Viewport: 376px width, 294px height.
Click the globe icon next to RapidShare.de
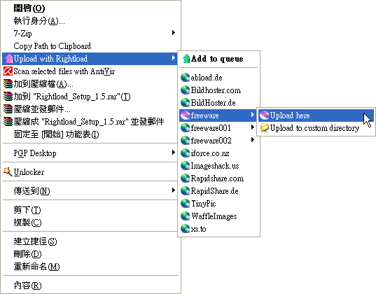coord(185,191)
